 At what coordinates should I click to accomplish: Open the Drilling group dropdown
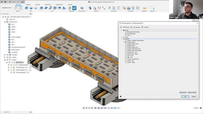72,11
